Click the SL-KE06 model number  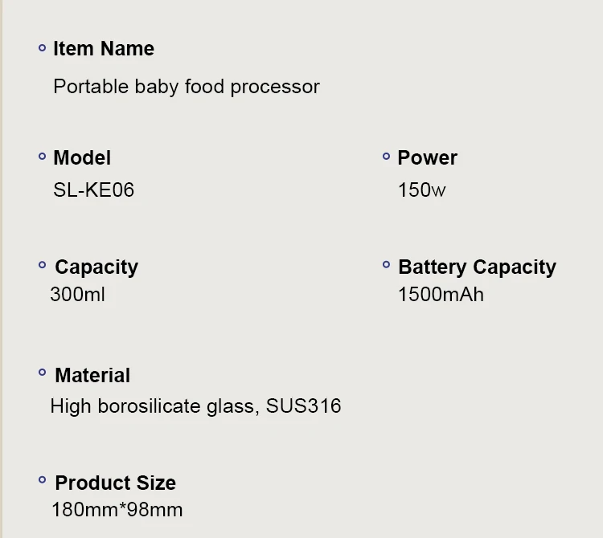pyautogui.click(x=94, y=190)
